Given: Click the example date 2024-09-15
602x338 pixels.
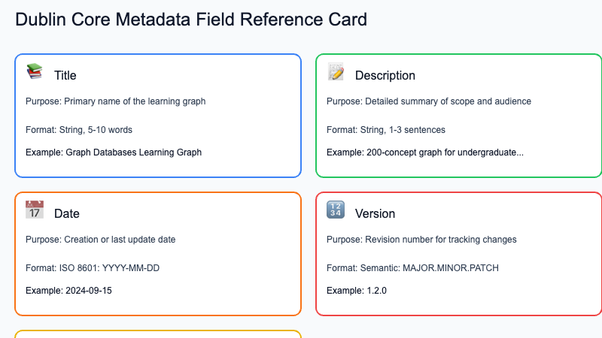Looking at the screenshot, I should 68,290.
